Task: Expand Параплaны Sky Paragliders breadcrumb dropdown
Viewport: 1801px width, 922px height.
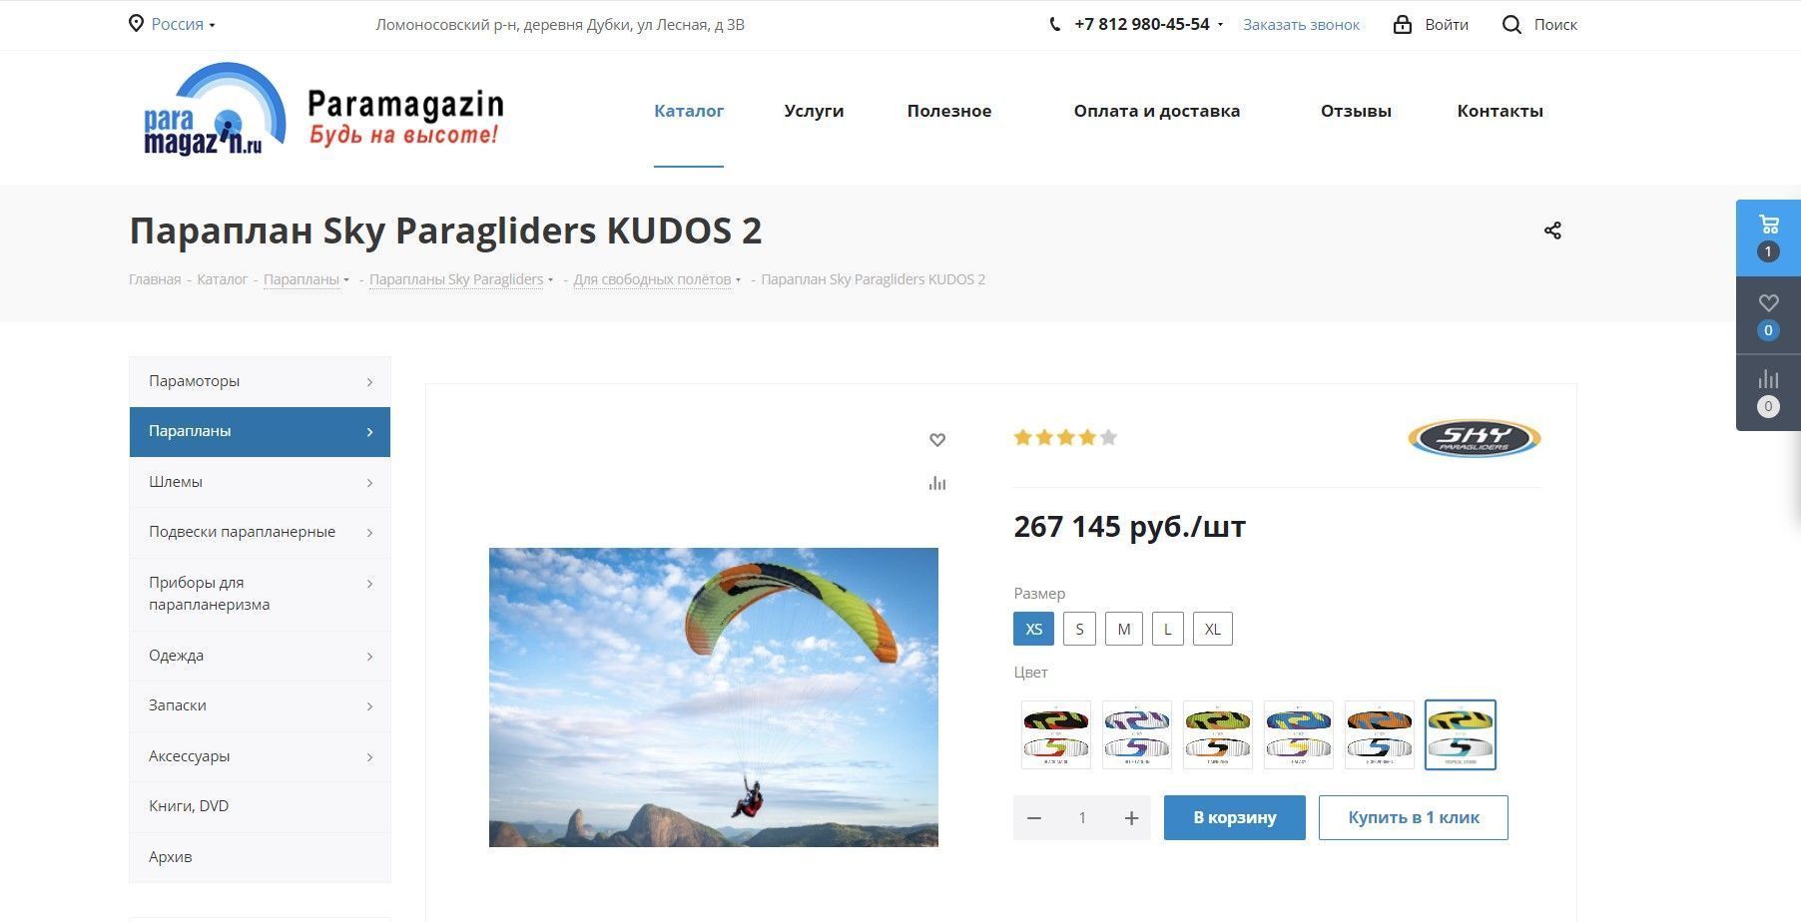Action: pyautogui.click(x=550, y=280)
